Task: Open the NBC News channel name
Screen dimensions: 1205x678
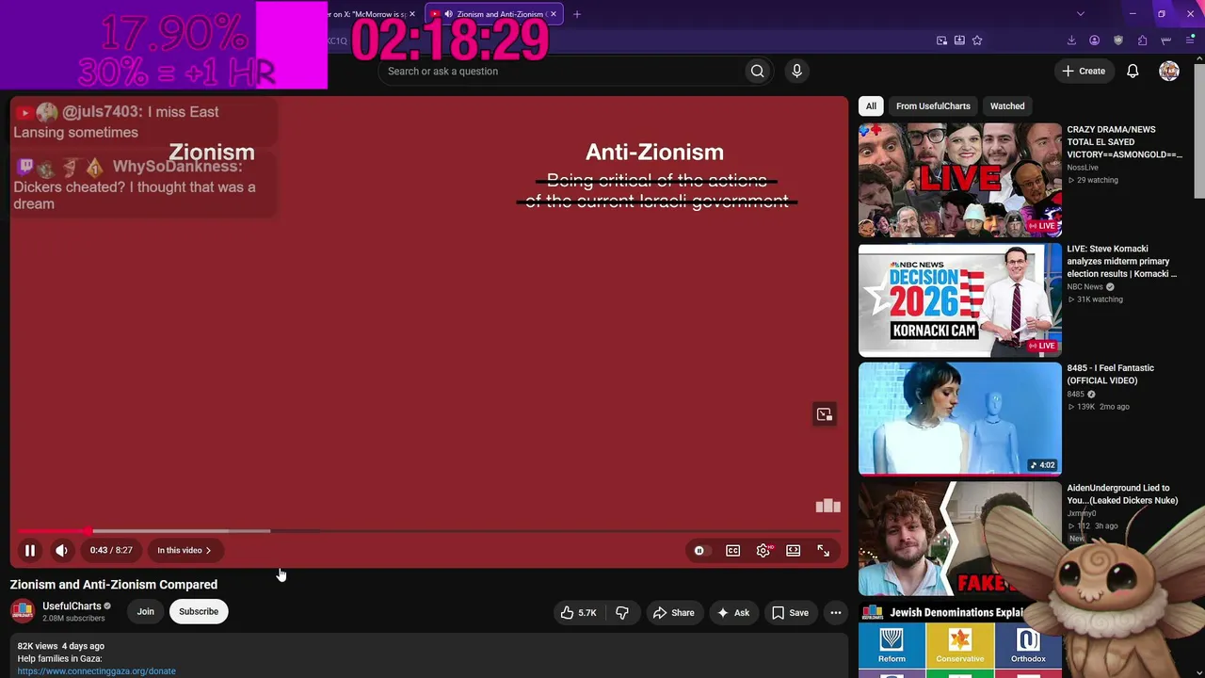Action: coord(1084,287)
